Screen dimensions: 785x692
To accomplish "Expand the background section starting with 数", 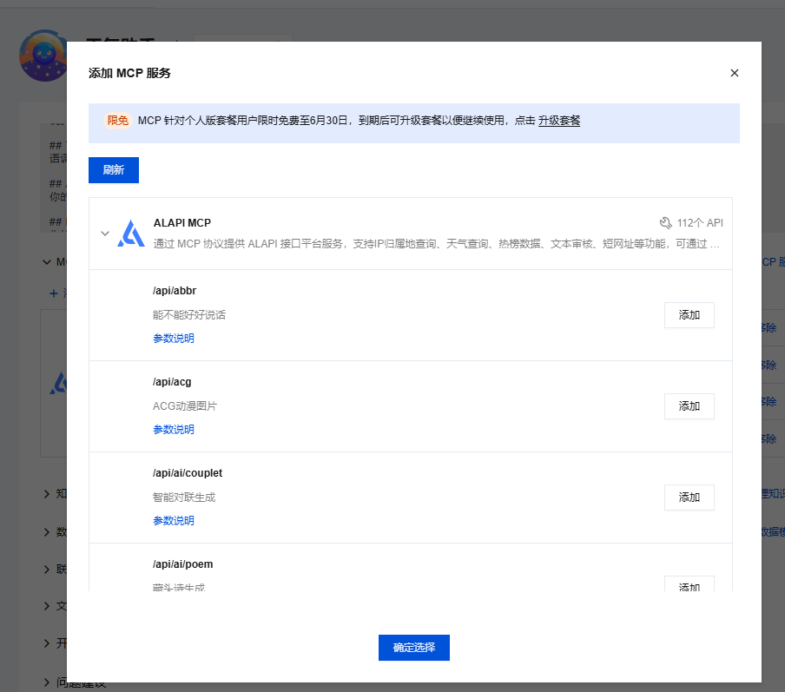I will click(47, 531).
